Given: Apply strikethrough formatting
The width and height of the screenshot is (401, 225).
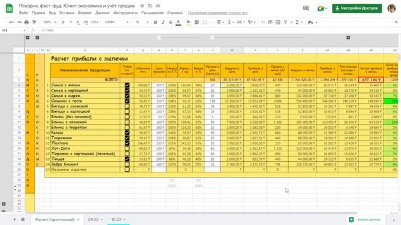Looking at the screenshot, I should click(170, 22).
